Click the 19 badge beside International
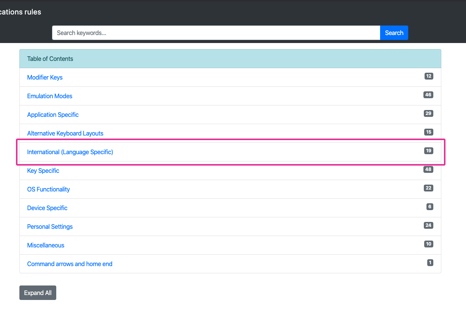Image resolution: width=466 pixels, height=311 pixels. 429,151
